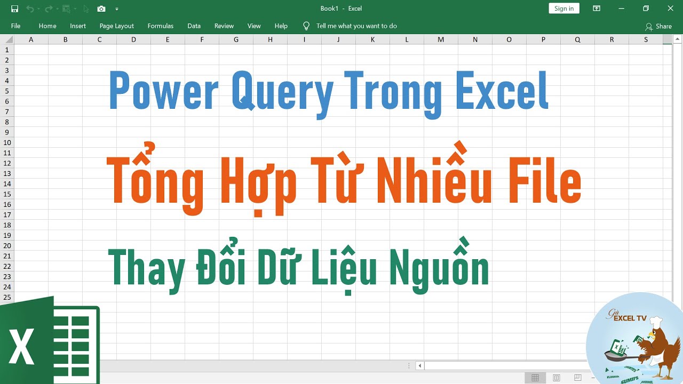Viewport: 683px width, 384px height.
Task: Open the Formulas ribbon tab
Action: tap(161, 26)
